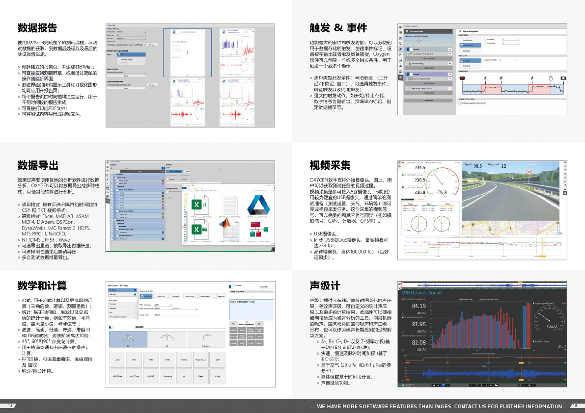The image size is (585, 413).
Task: Select Event based waveform recording option
Action: (x=470, y=45)
